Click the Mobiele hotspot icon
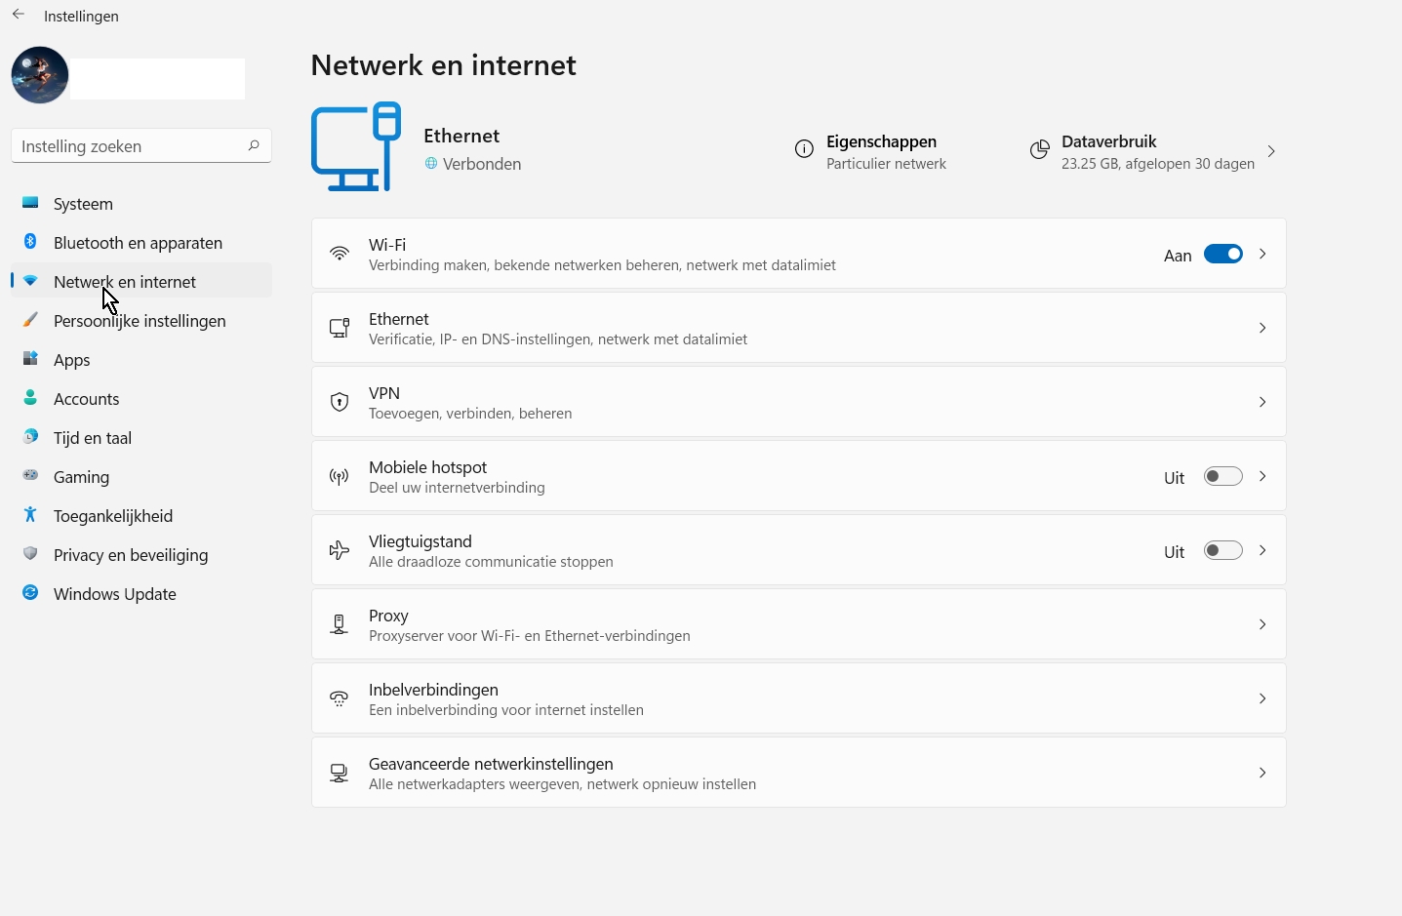The height and width of the screenshot is (916, 1402). (x=339, y=476)
